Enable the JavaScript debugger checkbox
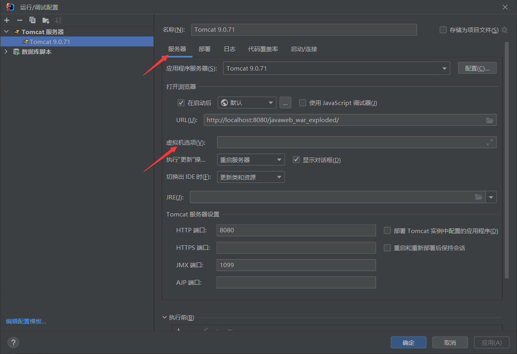This screenshot has height=354, width=517. (x=302, y=103)
